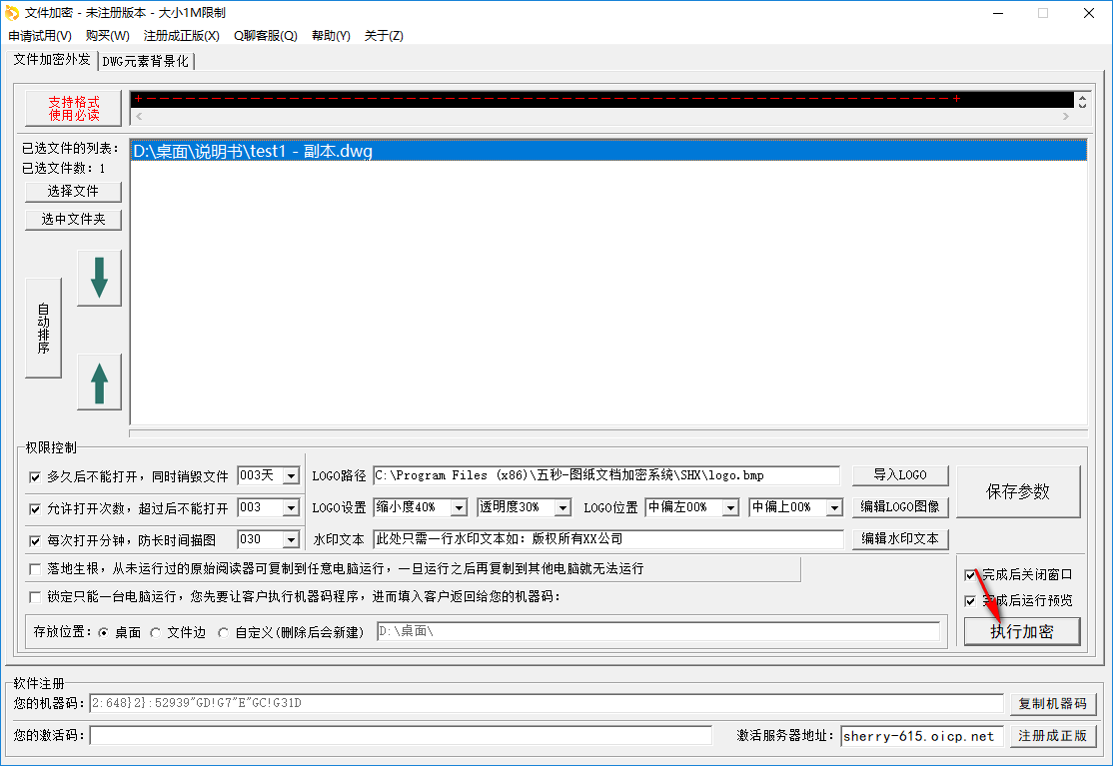The height and width of the screenshot is (766, 1113).
Task: Open Q聊客服(Q) menu
Action: pyautogui.click(x=266, y=36)
